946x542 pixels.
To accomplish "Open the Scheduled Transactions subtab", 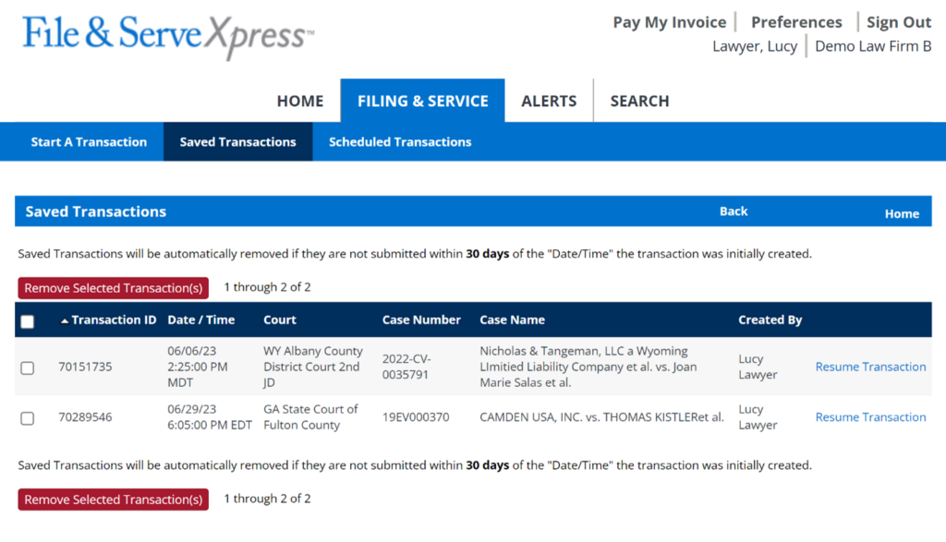I will click(x=399, y=141).
